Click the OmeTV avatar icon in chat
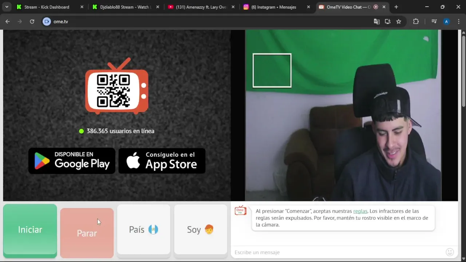Viewport: 466px width, 262px height. click(240, 210)
